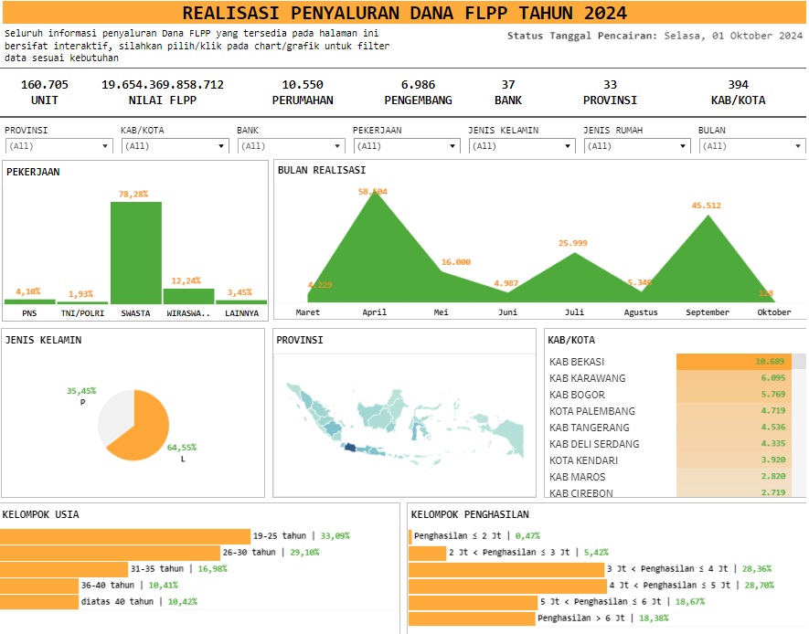Select the diatas 40 tahun age bar
This screenshot has height=634, width=809.
click(x=39, y=601)
